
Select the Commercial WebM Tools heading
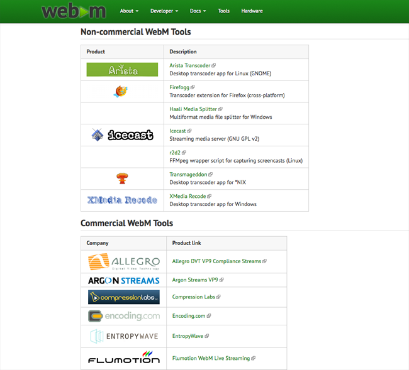click(x=126, y=223)
